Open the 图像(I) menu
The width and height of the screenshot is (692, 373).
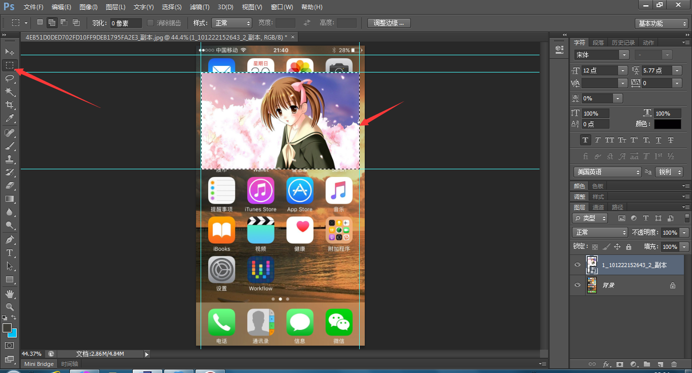pyautogui.click(x=89, y=7)
